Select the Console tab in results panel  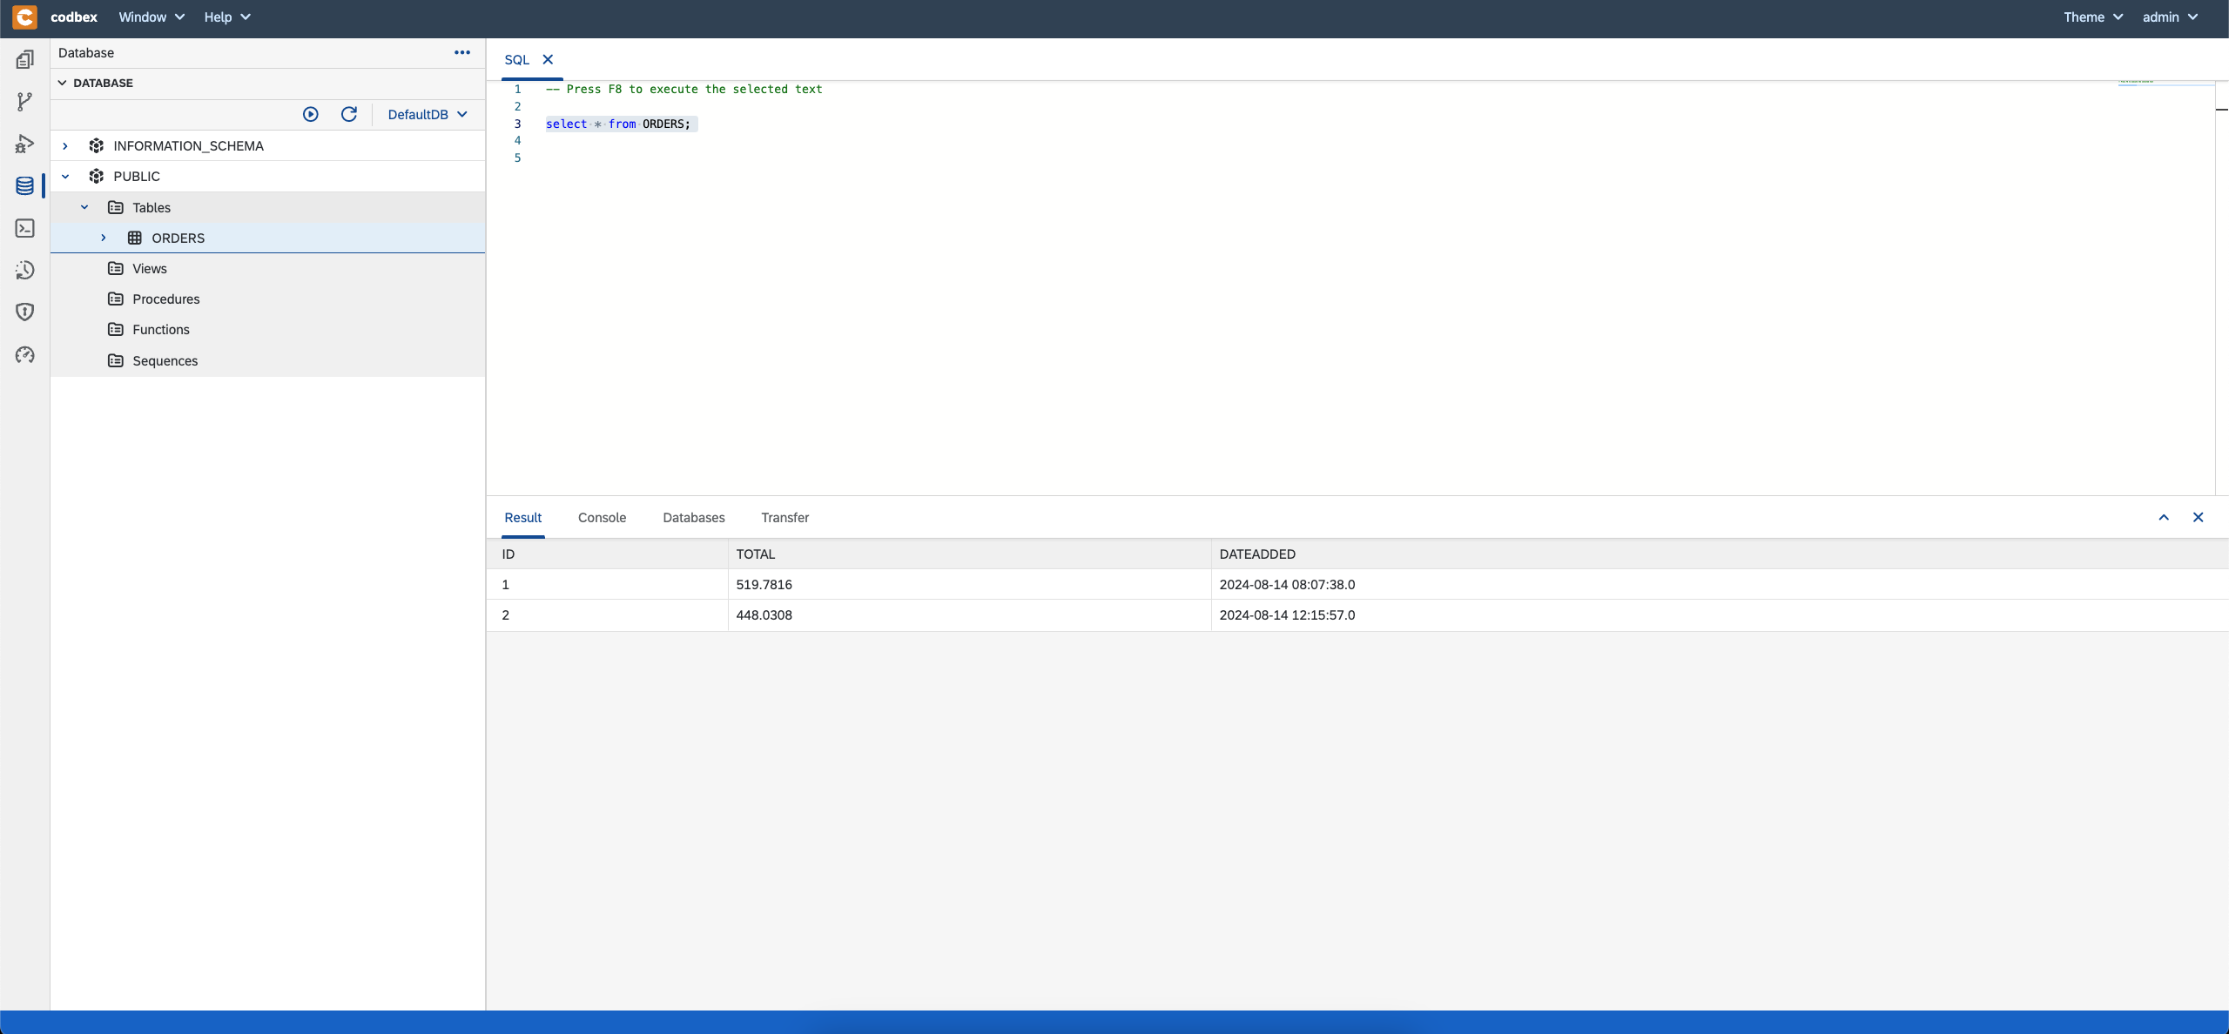pyautogui.click(x=602, y=517)
